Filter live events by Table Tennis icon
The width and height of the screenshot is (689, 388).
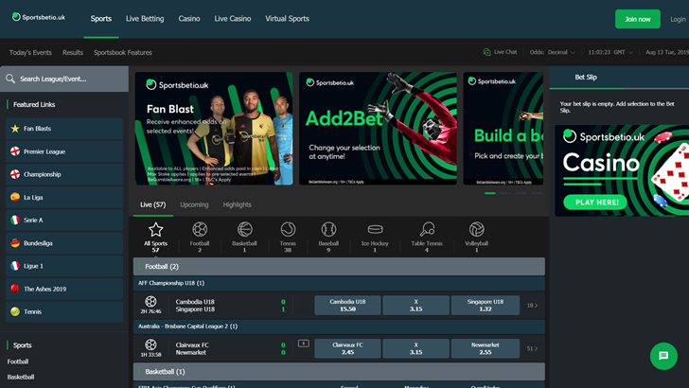pyautogui.click(x=427, y=229)
